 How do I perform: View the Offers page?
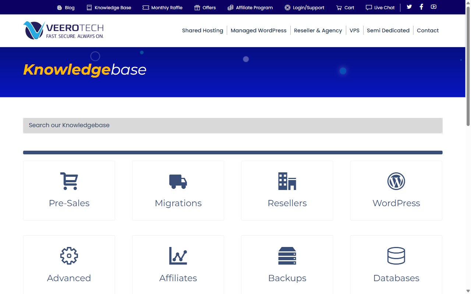[x=205, y=7]
